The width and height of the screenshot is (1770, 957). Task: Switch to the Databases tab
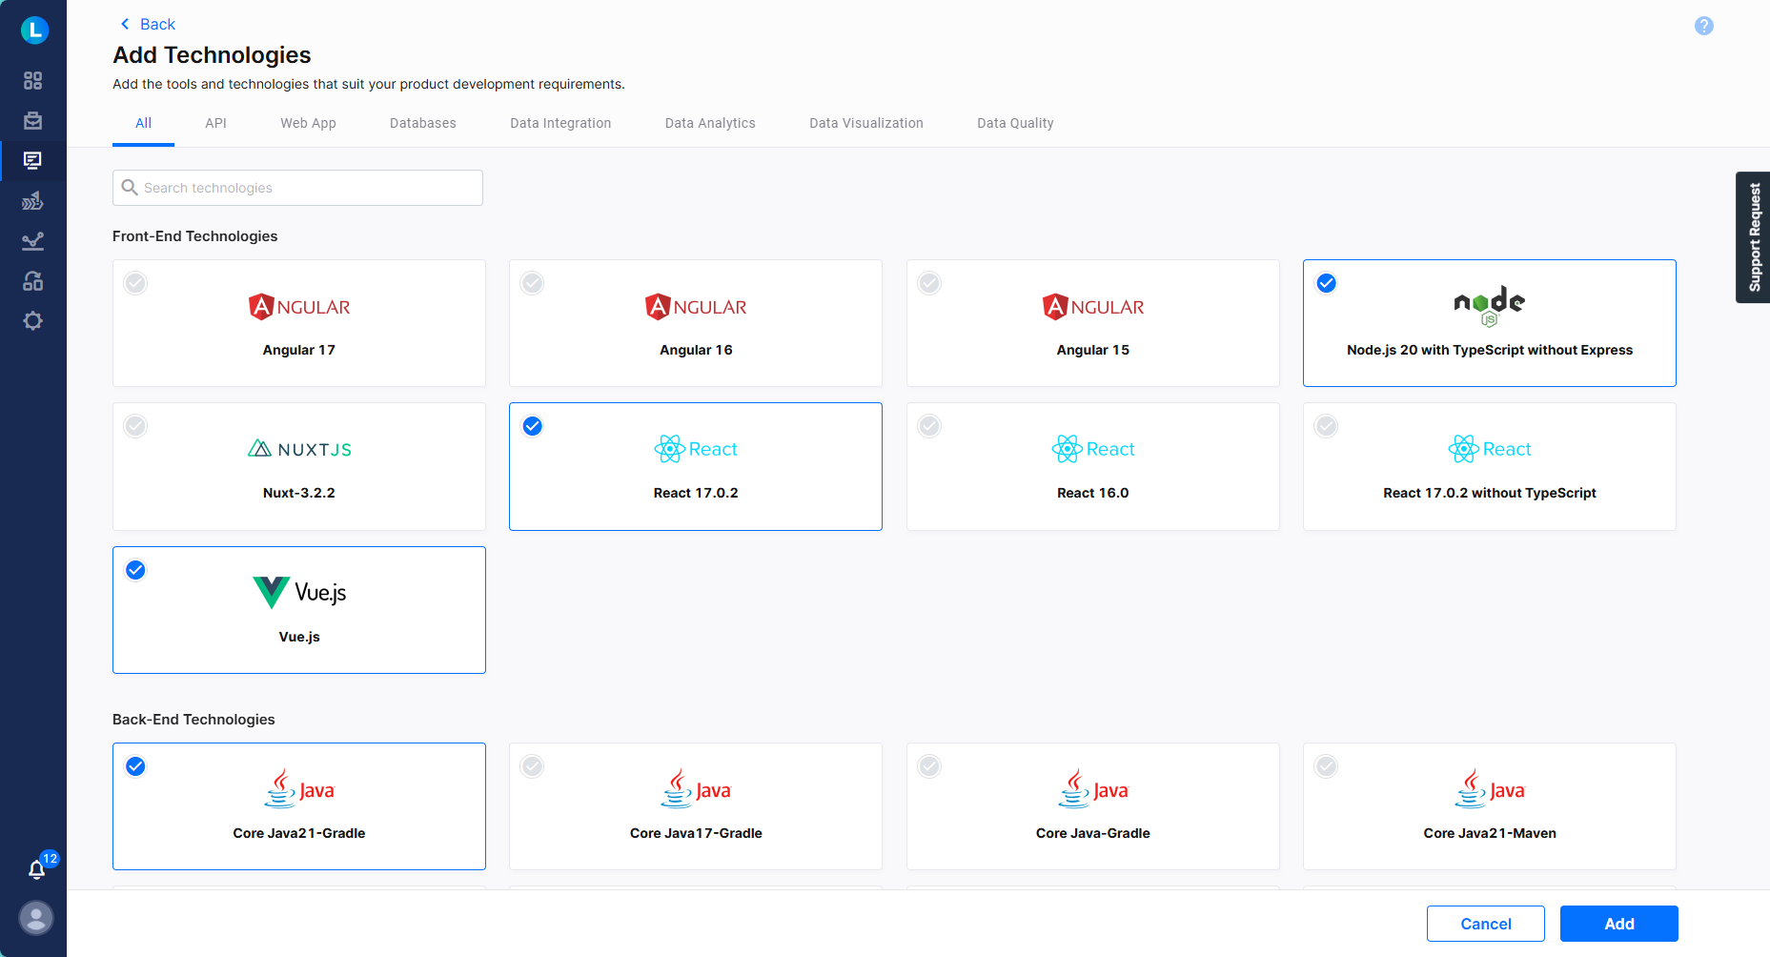point(422,122)
